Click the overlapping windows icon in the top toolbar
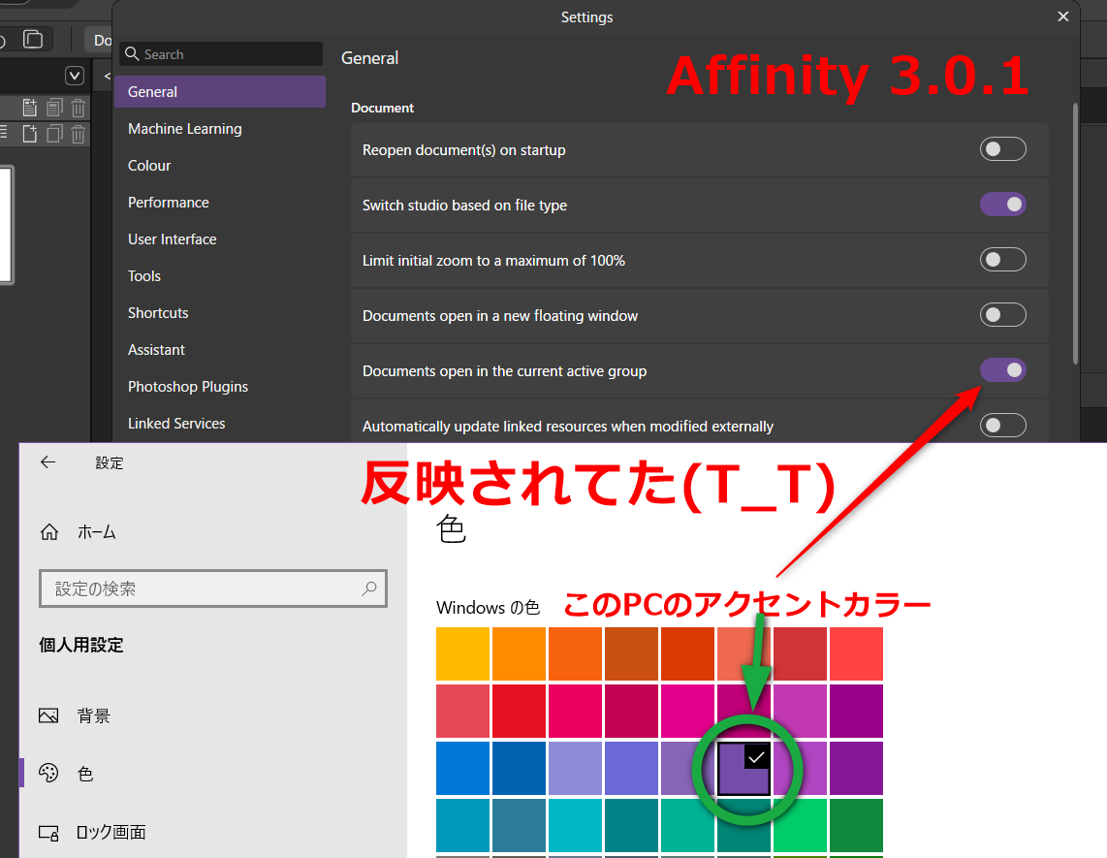 click(x=33, y=39)
